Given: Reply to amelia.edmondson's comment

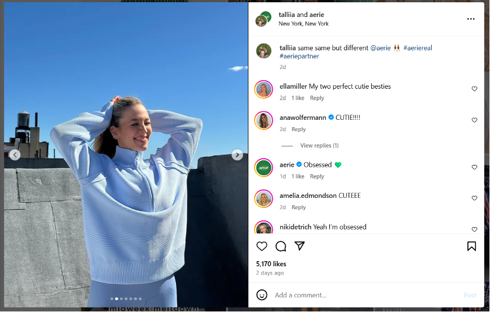Looking at the screenshot, I should [x=298, y=207].
